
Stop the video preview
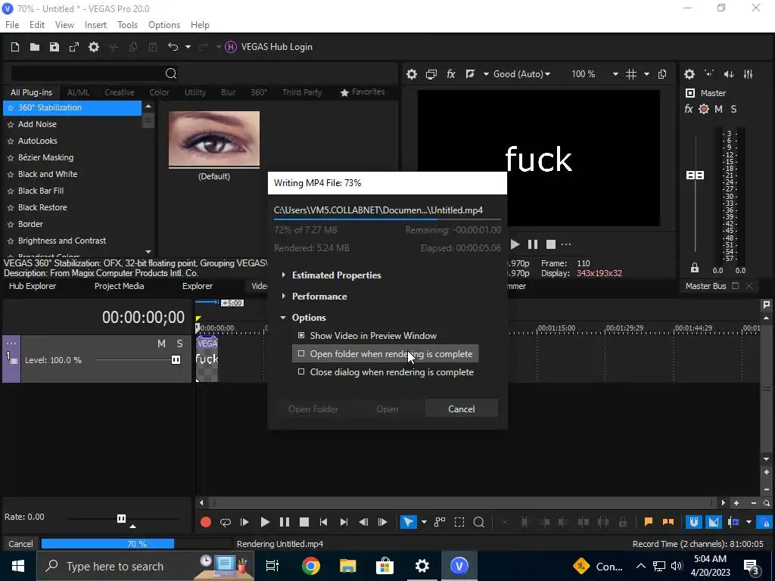tap(551, 244)
